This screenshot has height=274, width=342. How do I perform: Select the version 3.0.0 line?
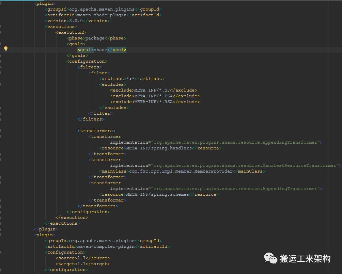pyautogui.click(x=77, y=21)
